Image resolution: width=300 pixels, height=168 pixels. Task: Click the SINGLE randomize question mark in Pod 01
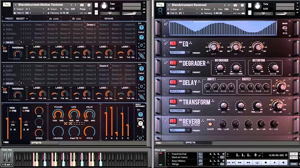[x=141, y=37]
